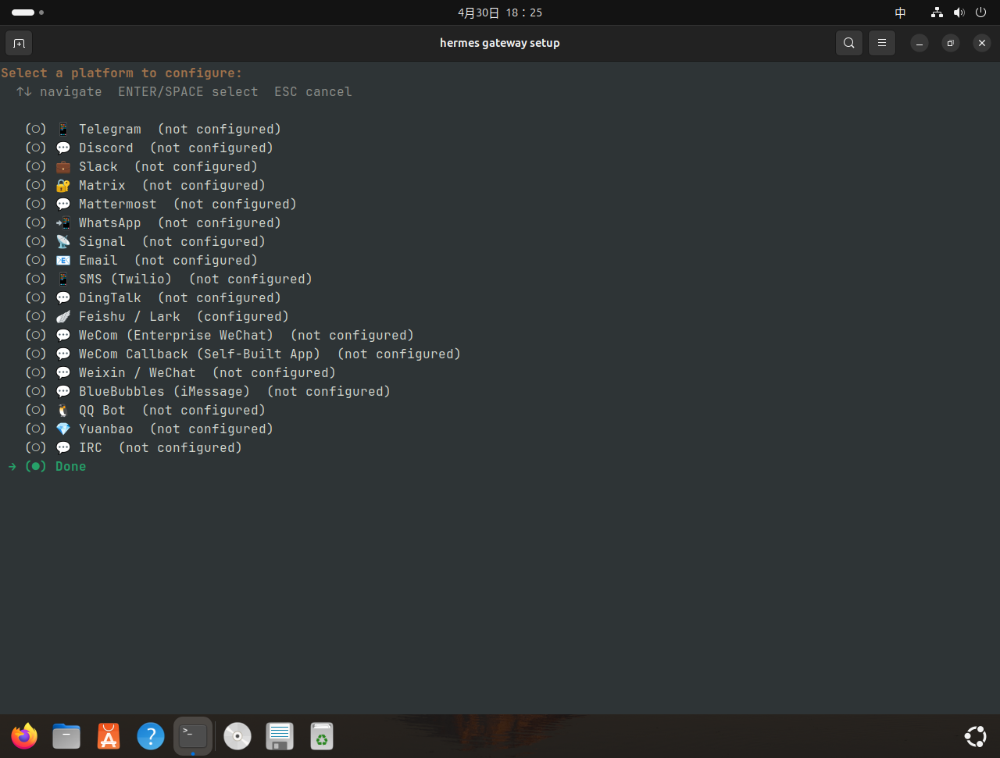Screen dimensions: 1000x758
Task: Open the Files manager from the dock
Action: 66,736
